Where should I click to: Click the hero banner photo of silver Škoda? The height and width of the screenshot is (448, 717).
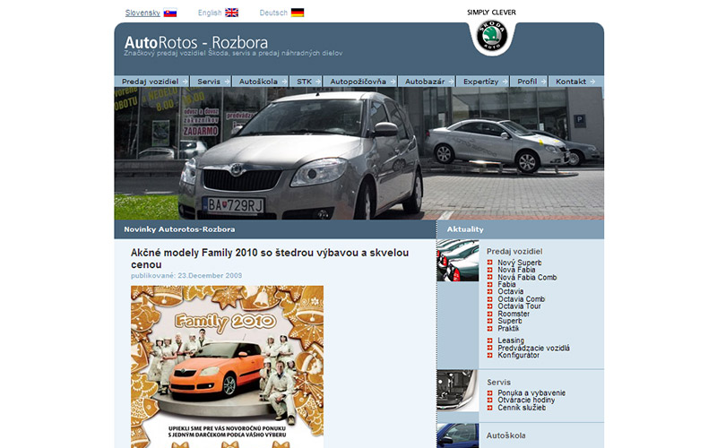click(x=359, y=153)
